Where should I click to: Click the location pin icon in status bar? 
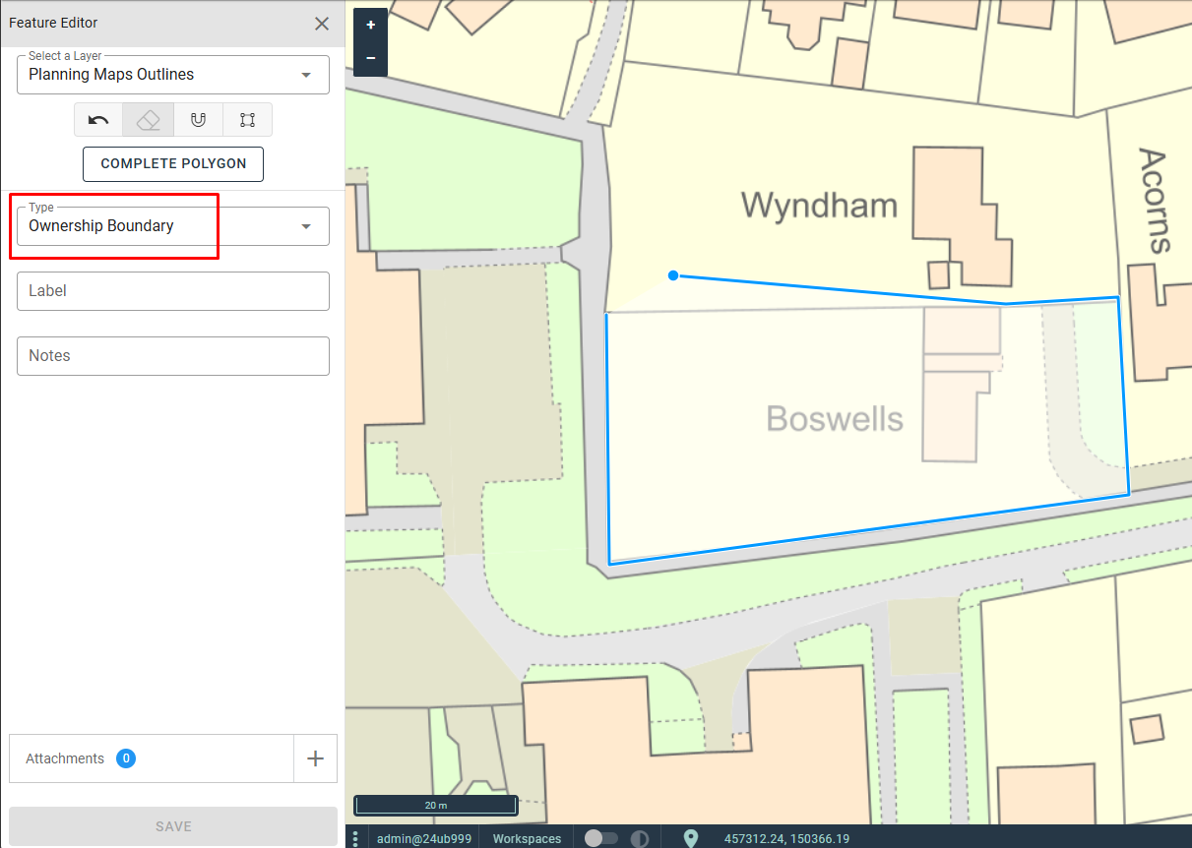pos(691,838)
